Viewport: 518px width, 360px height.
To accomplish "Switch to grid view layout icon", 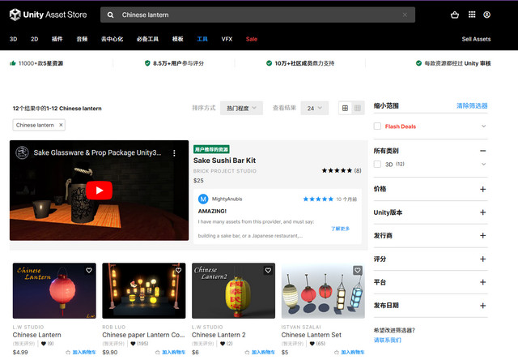I will click(345, 108).
